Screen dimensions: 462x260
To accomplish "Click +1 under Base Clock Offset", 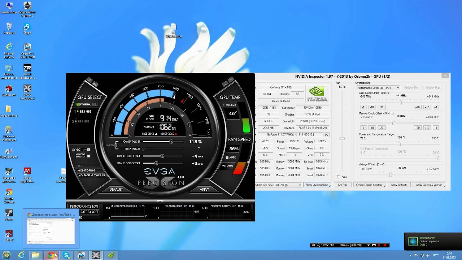I will tap(435, 107).
